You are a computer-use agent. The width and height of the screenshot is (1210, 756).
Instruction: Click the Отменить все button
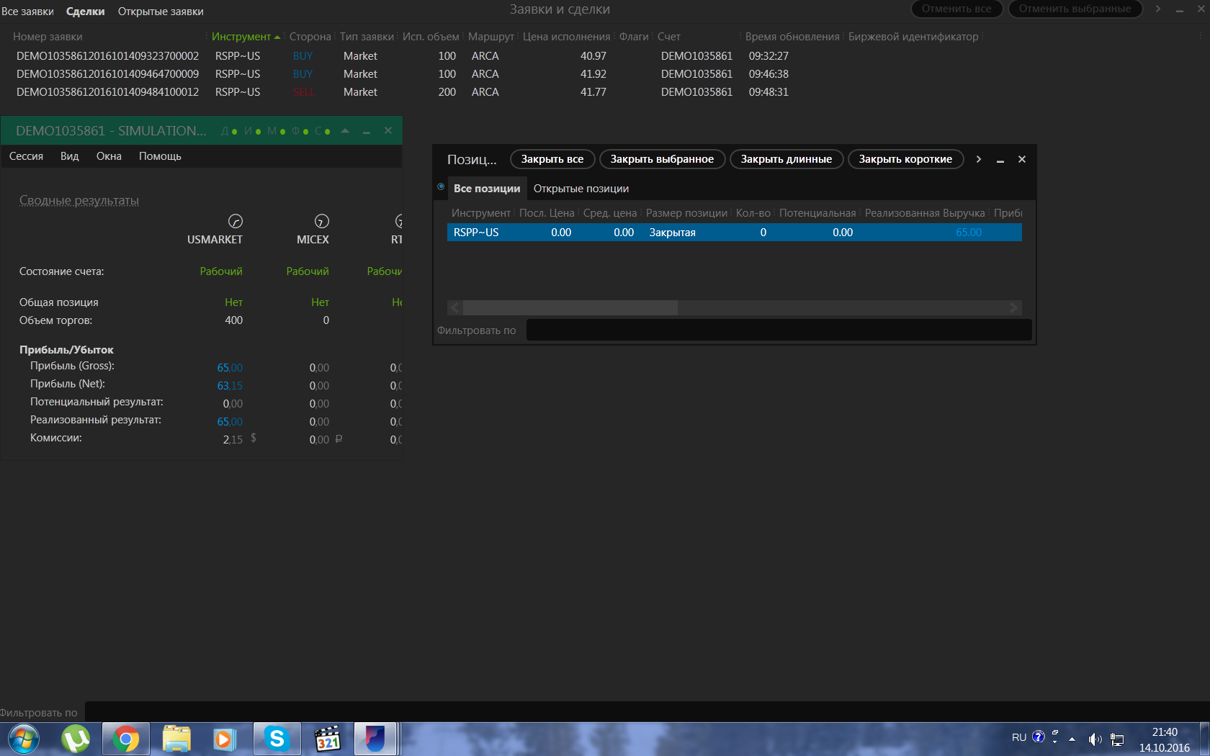click(x=956, y=9)
